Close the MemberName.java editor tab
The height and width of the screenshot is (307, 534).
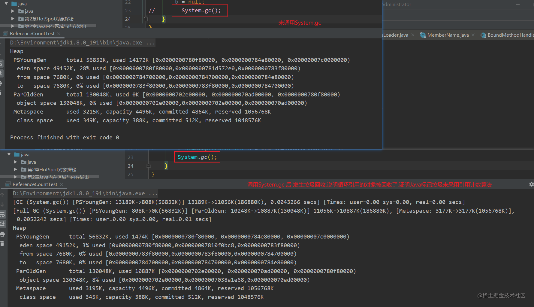pyautogui.click(x=473, y=35)
